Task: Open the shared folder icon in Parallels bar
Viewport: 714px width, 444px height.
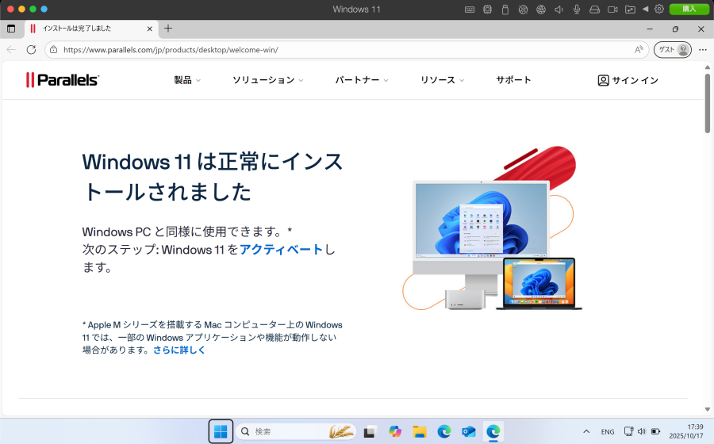Action: (x=630, y=9)
